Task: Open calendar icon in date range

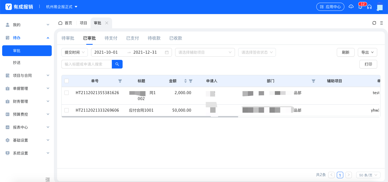Action: 167,52
